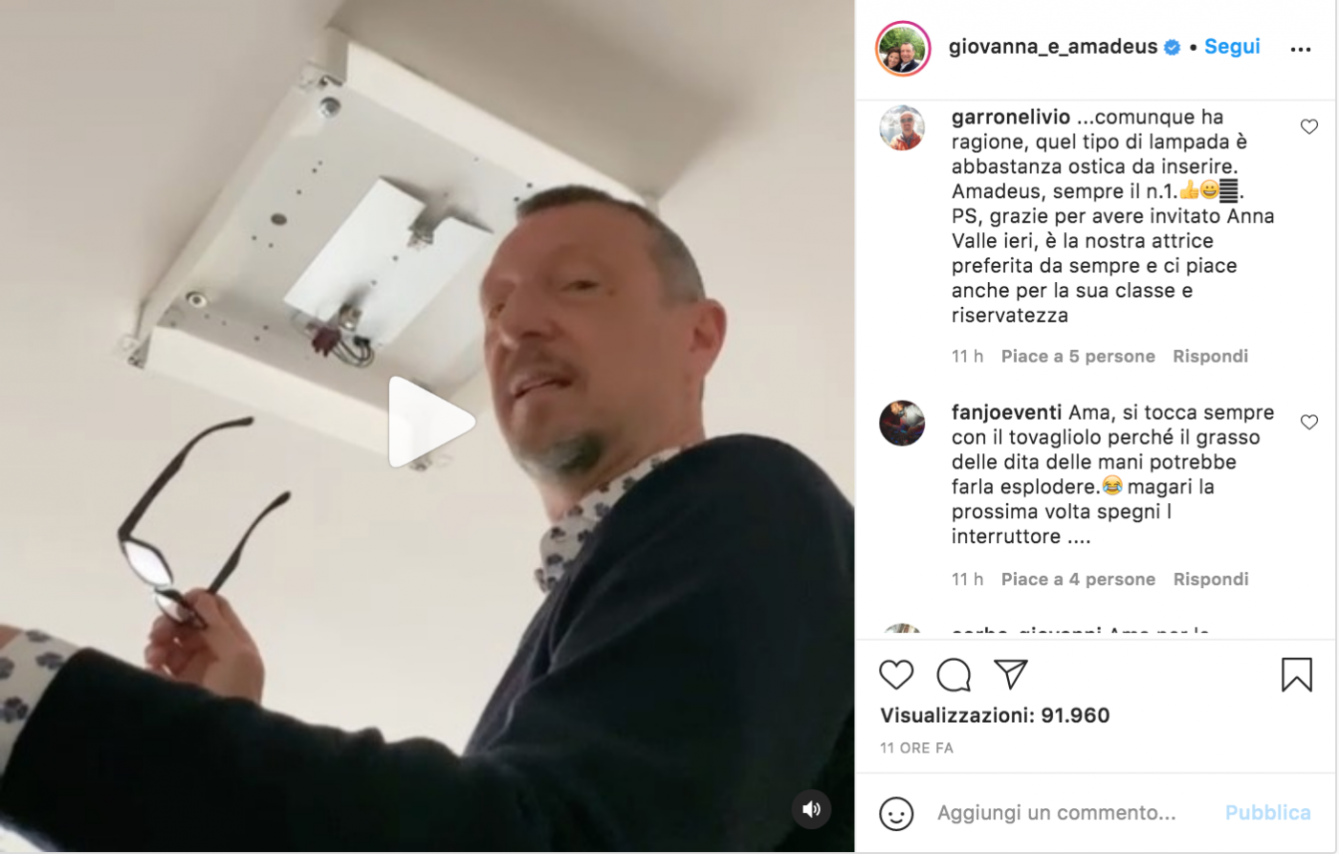Open the three-dot more options menu
The width and height of the screenshot is (1339, 854).
1301,49
